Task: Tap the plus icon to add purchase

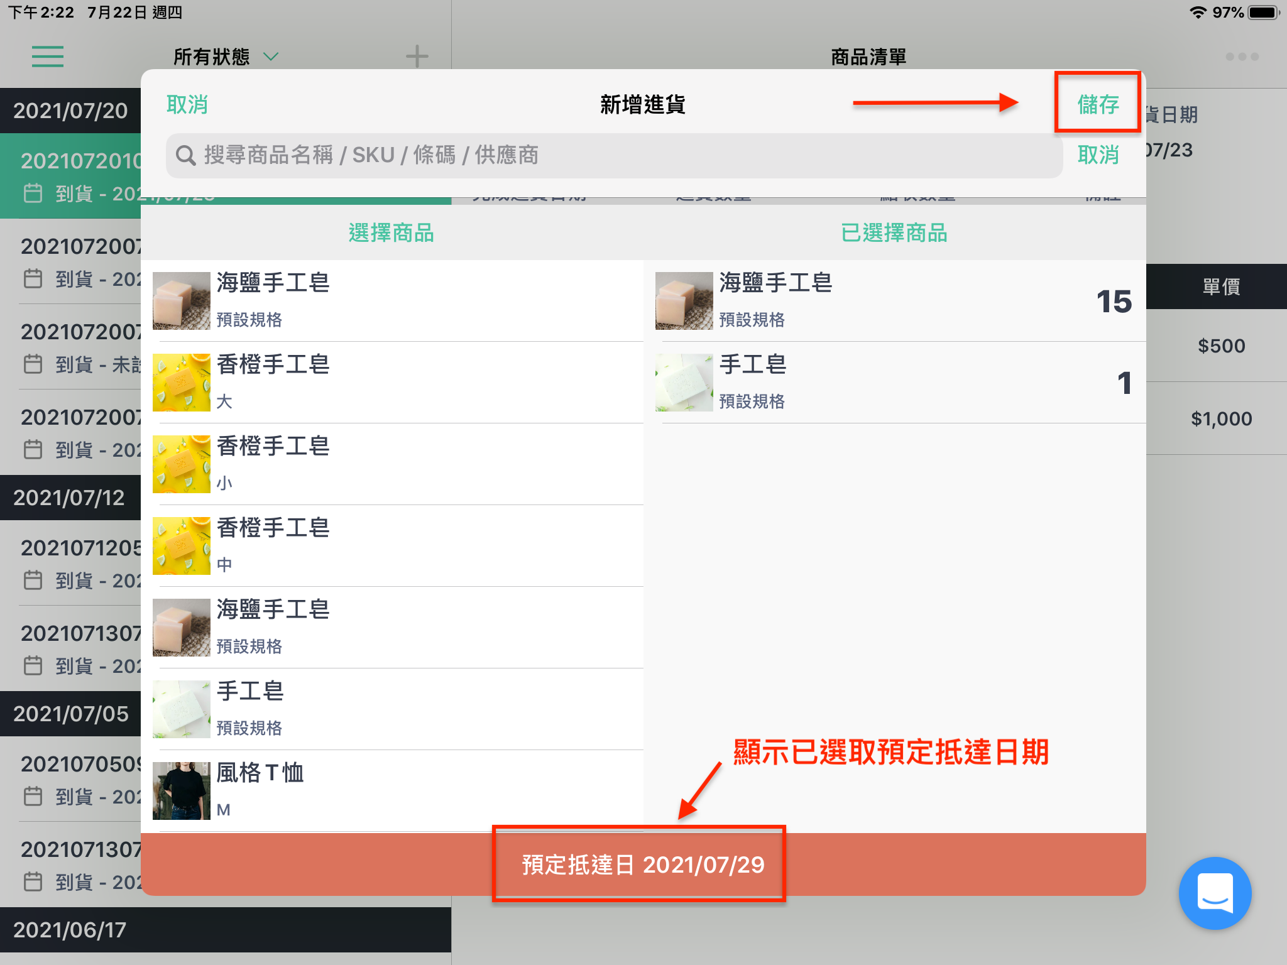Action: point(417,57)
